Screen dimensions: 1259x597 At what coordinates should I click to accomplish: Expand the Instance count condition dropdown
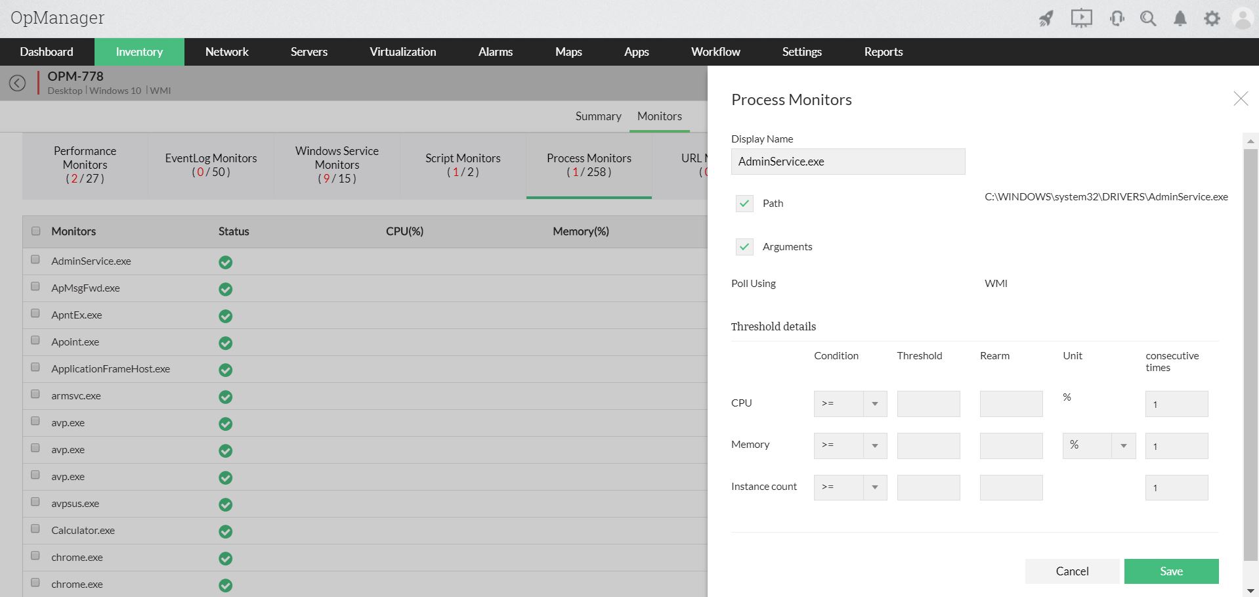[850, 487]
